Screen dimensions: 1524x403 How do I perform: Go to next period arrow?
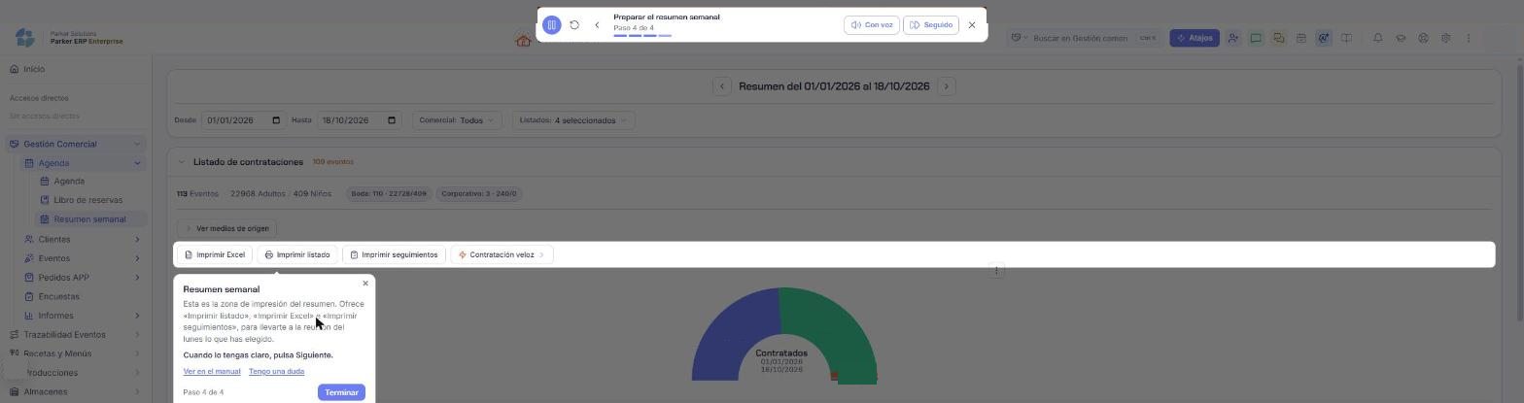[x=947, y=86]
